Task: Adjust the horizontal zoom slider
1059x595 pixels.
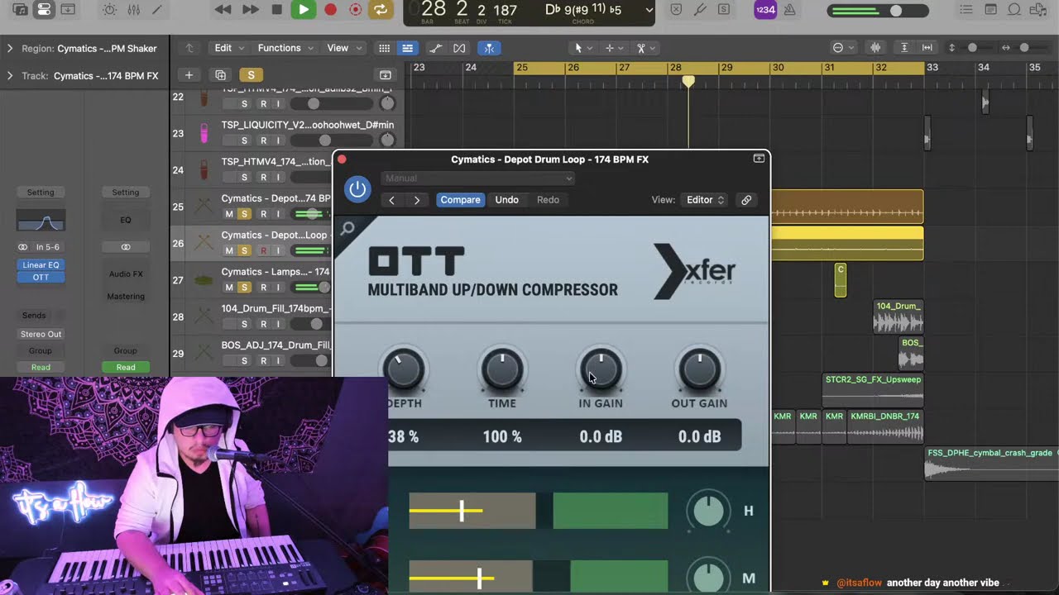Action: pos(1023,48)
